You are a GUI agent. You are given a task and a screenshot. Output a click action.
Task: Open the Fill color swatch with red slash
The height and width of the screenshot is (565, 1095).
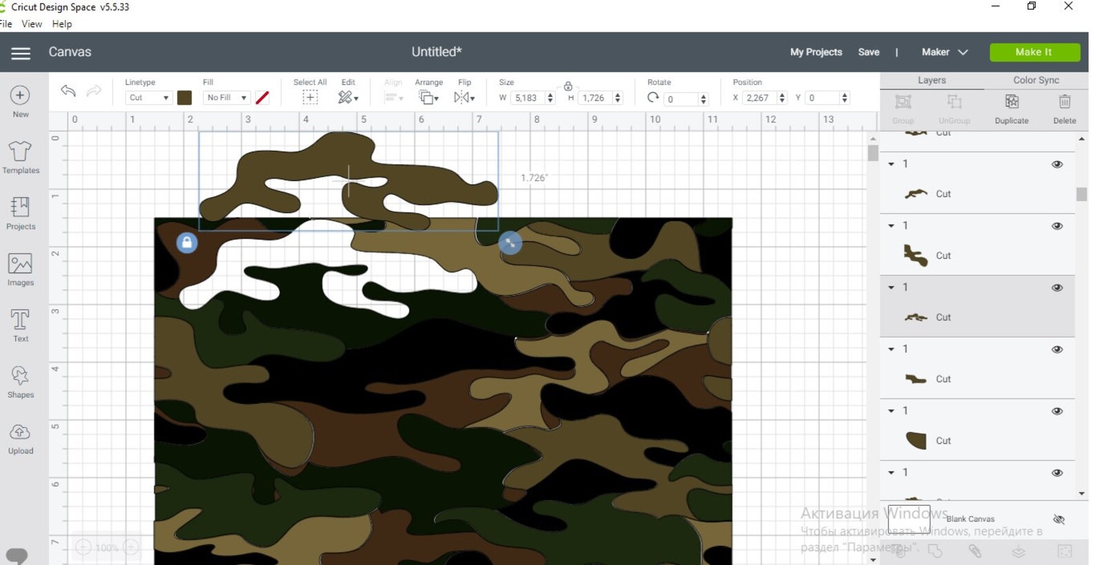262,98
